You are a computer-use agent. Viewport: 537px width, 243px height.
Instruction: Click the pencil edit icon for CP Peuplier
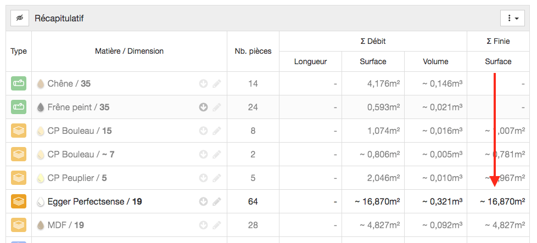click(216, 178)
